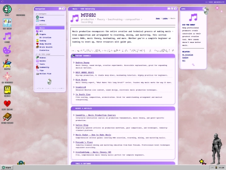
Task: Click the system tray icon beside clock
Action: point(216,167)
